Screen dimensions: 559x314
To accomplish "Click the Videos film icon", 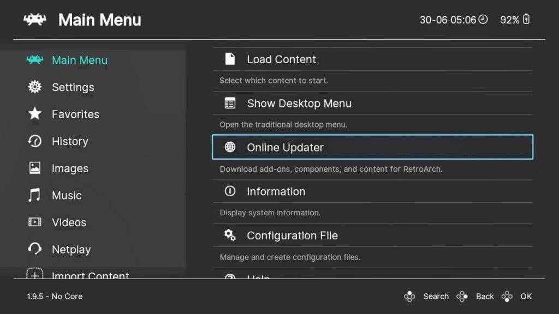I will (x=34, y=222).
